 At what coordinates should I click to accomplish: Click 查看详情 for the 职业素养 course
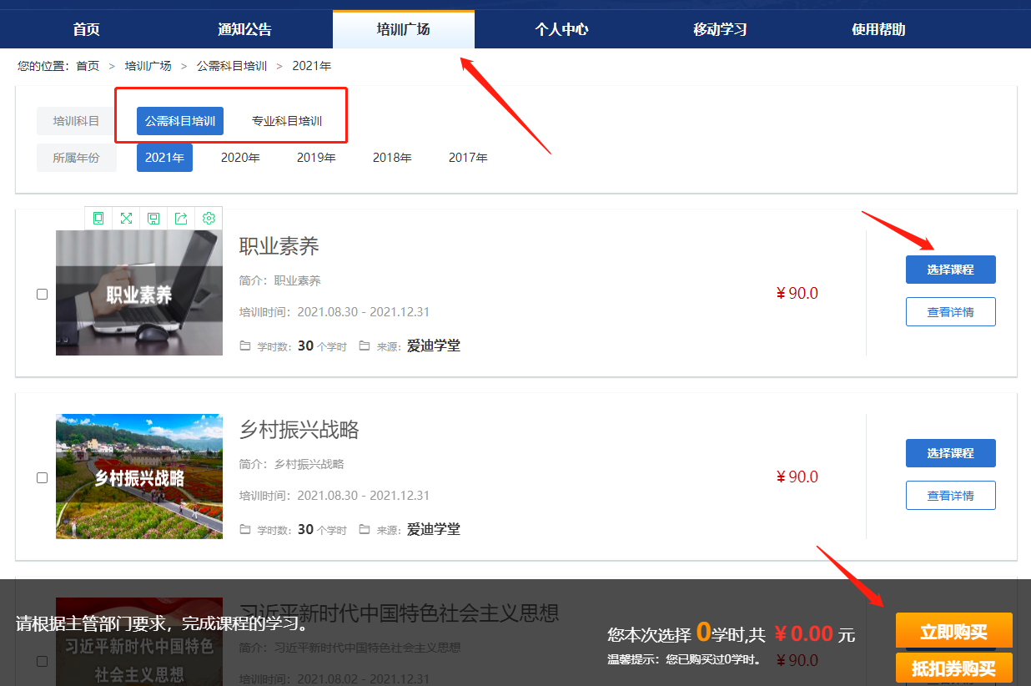click(x=951, y=311)
